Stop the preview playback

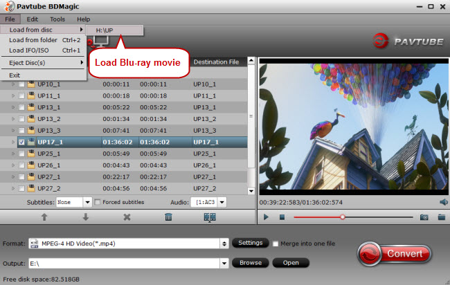point(282,217)
